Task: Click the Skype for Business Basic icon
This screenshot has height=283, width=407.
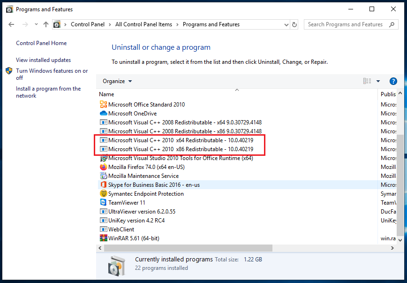Action: point(103,184)
